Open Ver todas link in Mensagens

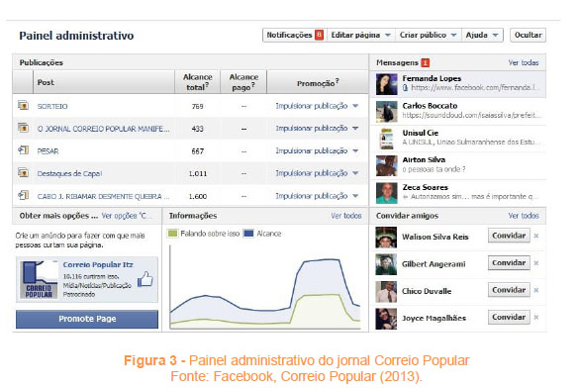click(524, 62)
